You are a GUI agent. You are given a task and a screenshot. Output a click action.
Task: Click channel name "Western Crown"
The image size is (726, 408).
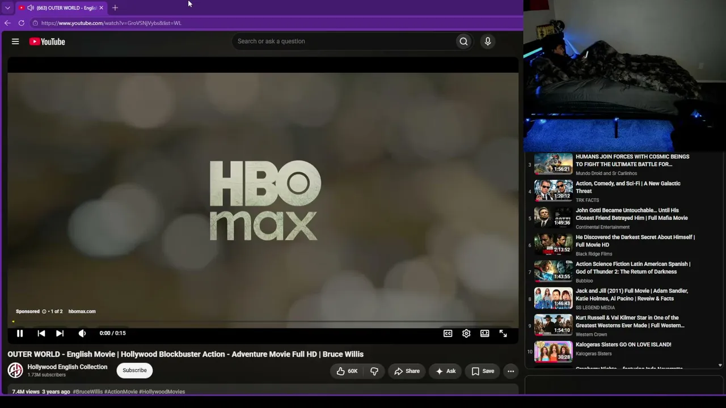coord(591,334)
